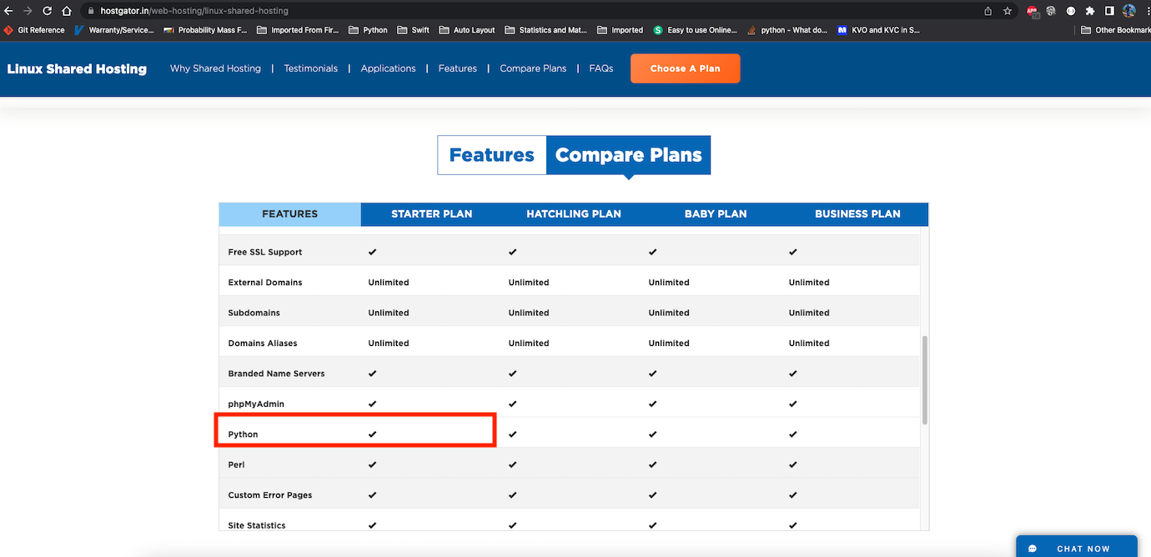Open the ABP ad blocker extension
The width and height of the screenshot is (1151, 557).
[x=1033, y=11]
